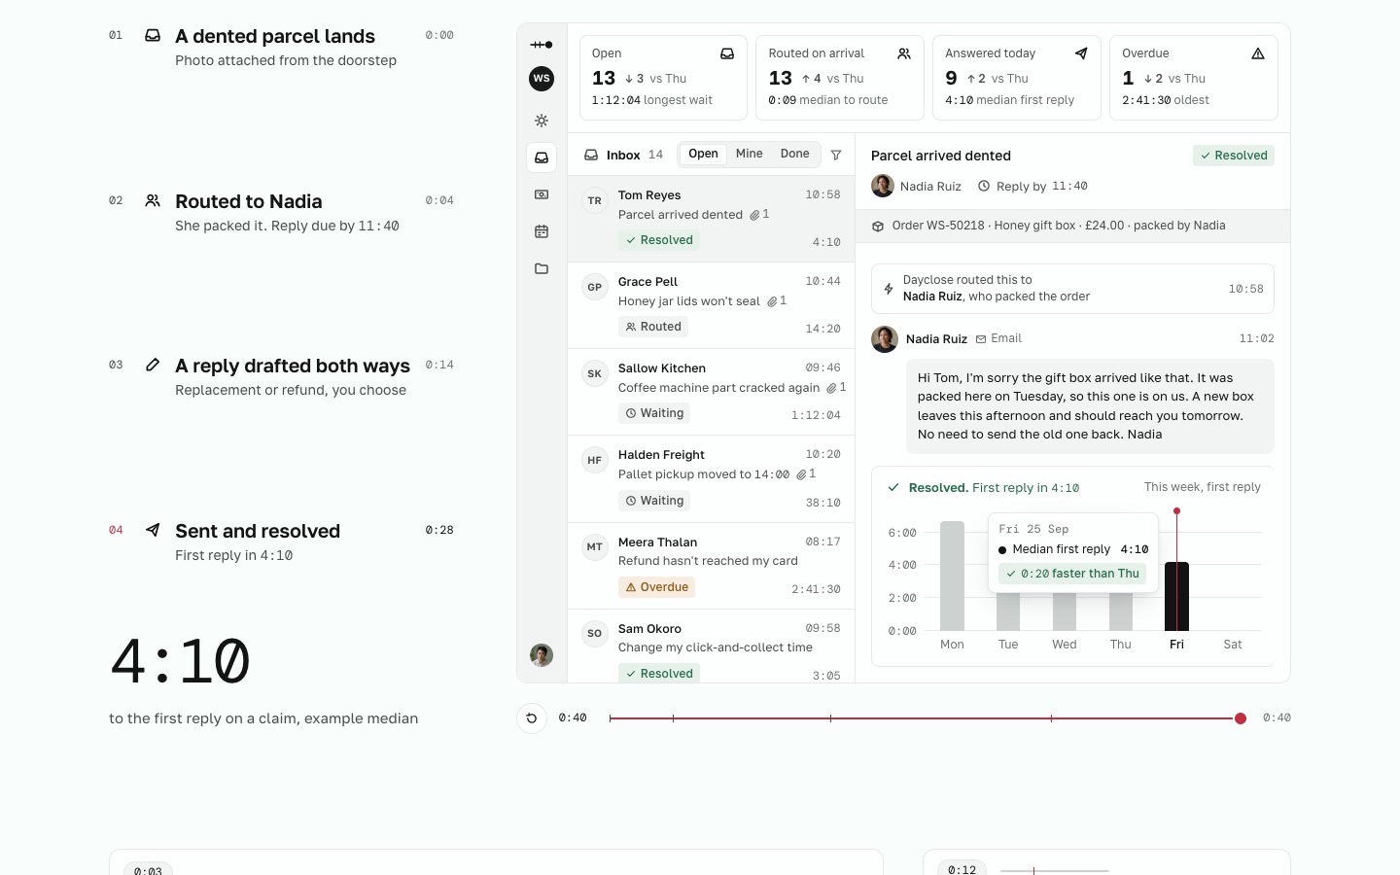Open the banknote payments icon in the sidebar

542,194
